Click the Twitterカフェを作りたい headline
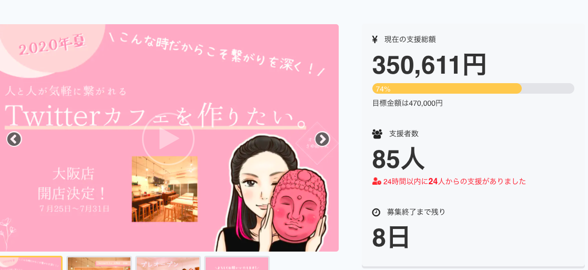Image resolution: width=588 pixels, height=270 pixels. (155, 115)
